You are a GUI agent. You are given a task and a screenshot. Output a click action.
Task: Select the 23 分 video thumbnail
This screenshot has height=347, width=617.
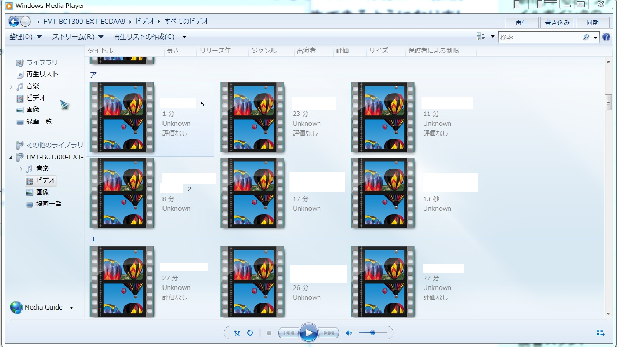click(252, 118)
